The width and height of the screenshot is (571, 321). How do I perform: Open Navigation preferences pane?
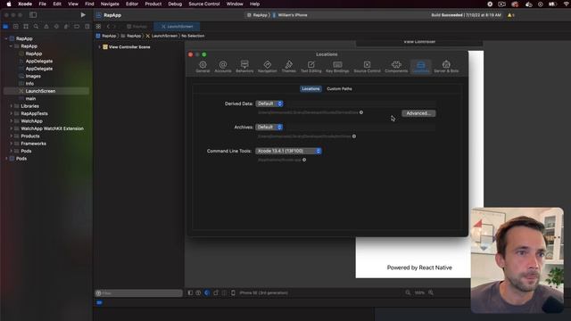point(268,67)
